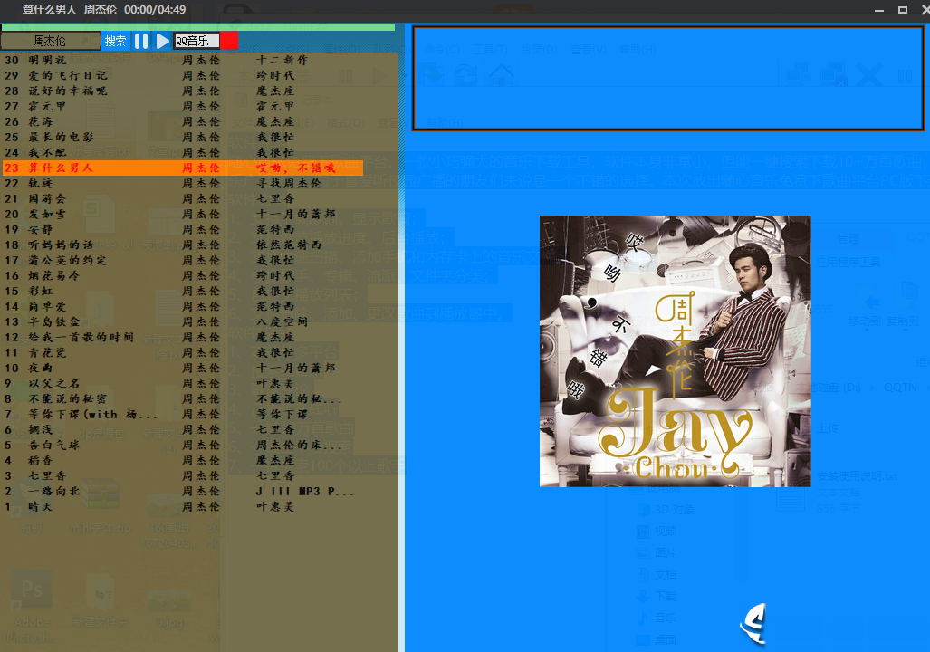Select song 5 告白气球
930x652 pixels.
[x=183, y=445]
